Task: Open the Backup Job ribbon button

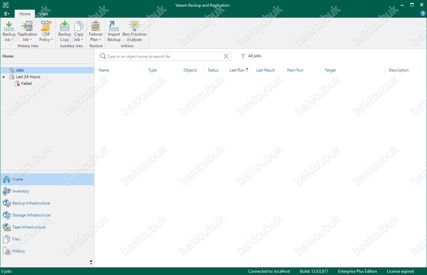Action: click(x=9, y=31)
